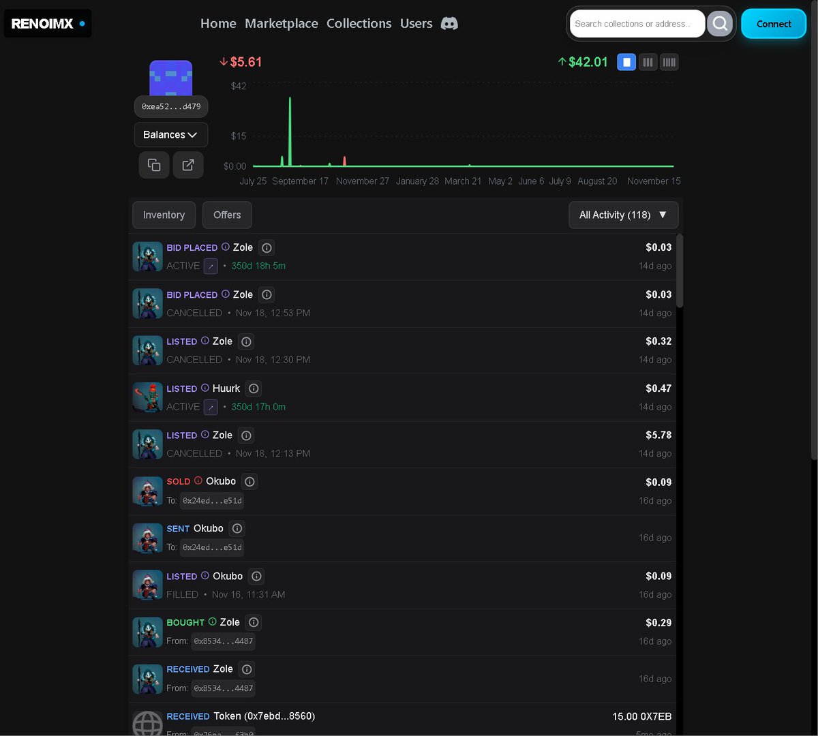Viewport: 818px width, 736px height.
Task: Go to Home page
Action: pos(218,24)
